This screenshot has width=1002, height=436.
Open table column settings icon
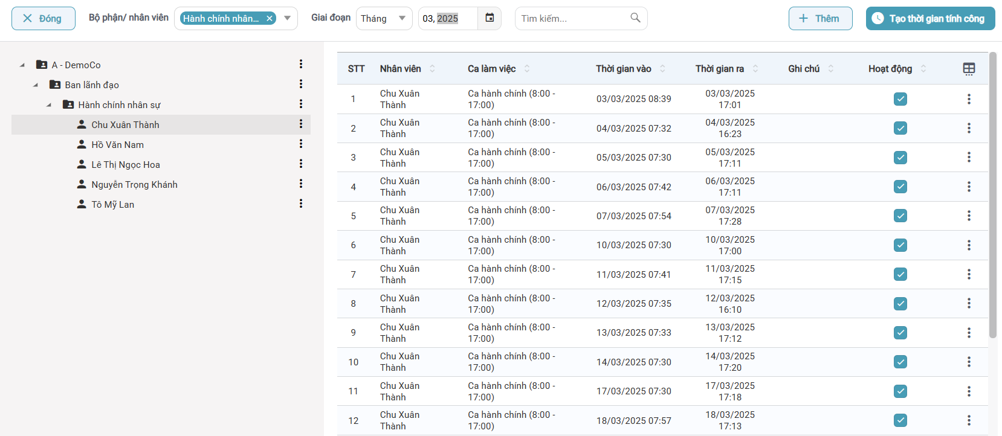969,69
